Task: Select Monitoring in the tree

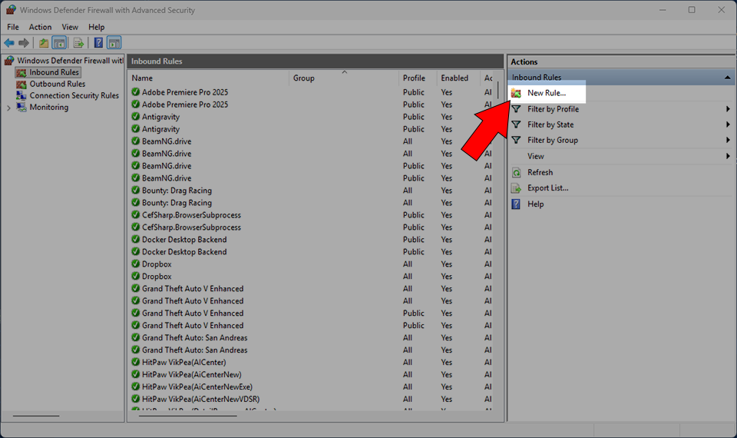Action: [x=49, y=108]
